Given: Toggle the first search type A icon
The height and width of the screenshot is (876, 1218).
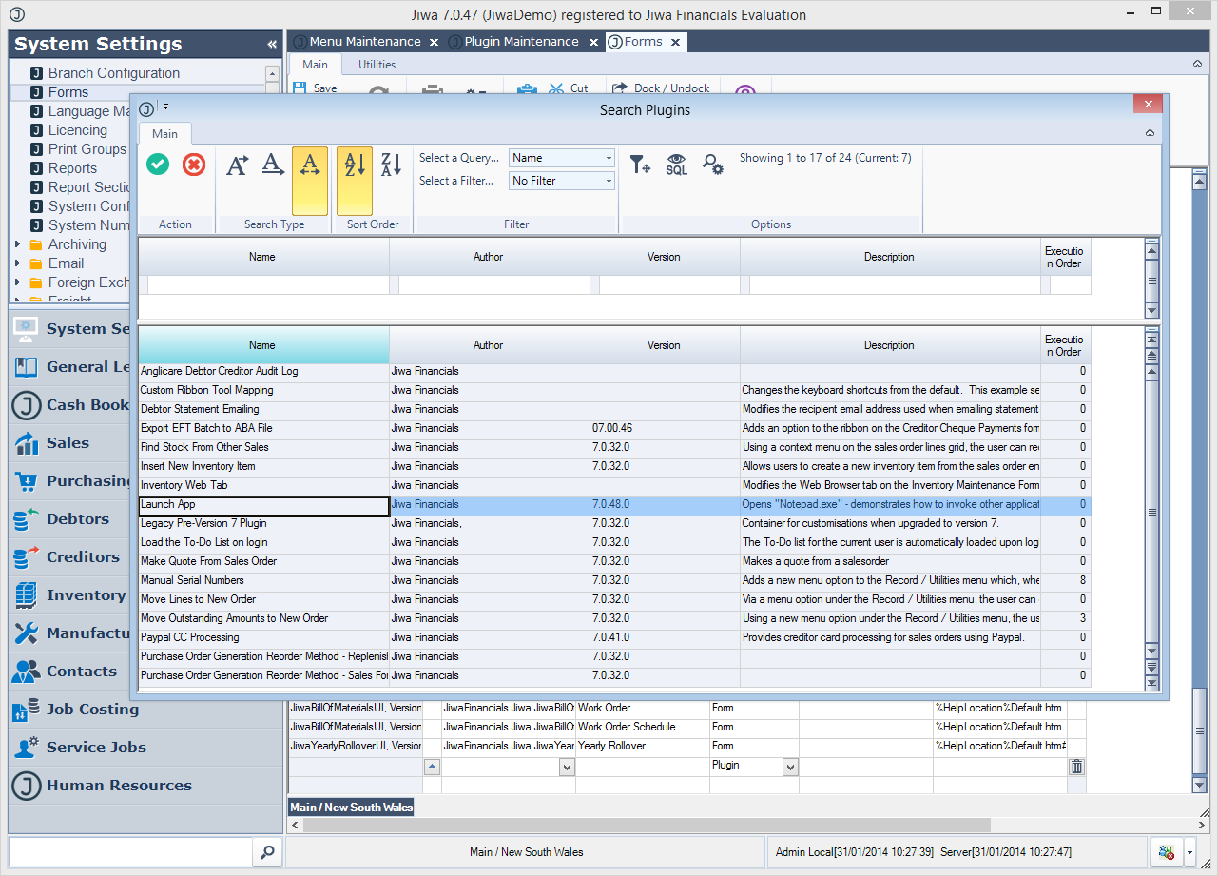Looking at the screenshot, I should pos(237,165).
